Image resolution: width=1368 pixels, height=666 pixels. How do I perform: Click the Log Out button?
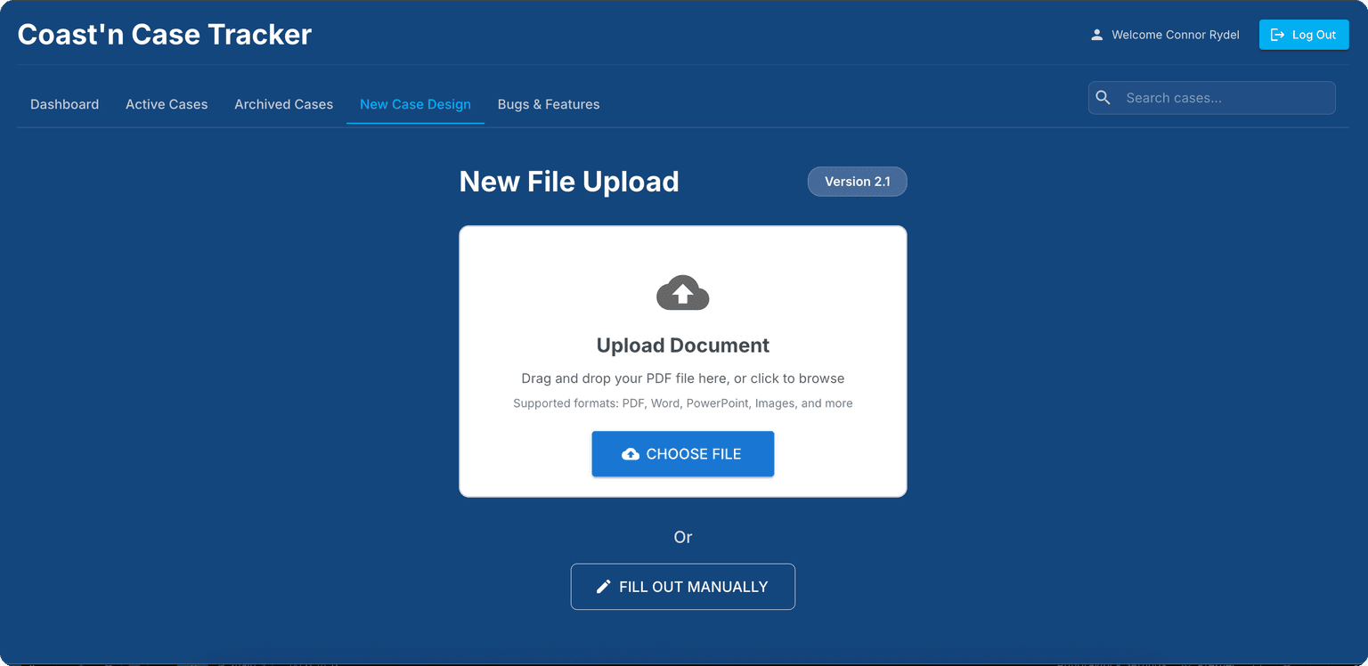(1303, 35)
